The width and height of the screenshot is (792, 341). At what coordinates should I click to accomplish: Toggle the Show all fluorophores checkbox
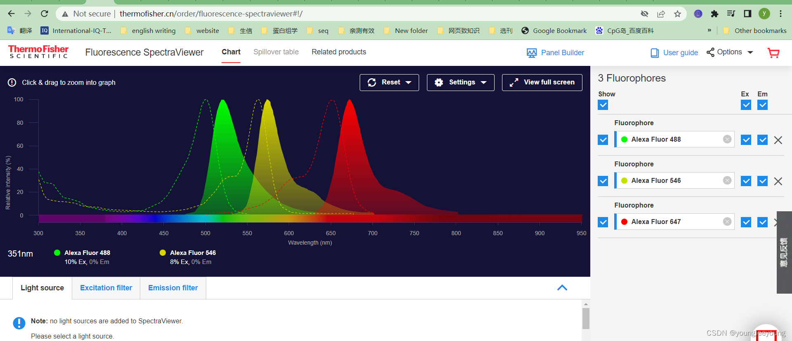click(603, 105)
